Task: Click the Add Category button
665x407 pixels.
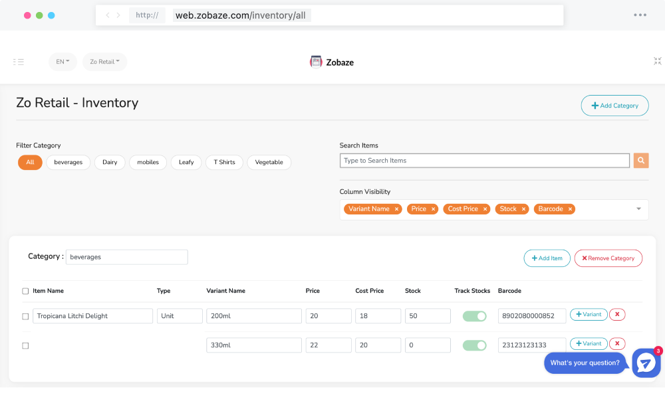Action: pyautogui.click(x=614, y=106)
